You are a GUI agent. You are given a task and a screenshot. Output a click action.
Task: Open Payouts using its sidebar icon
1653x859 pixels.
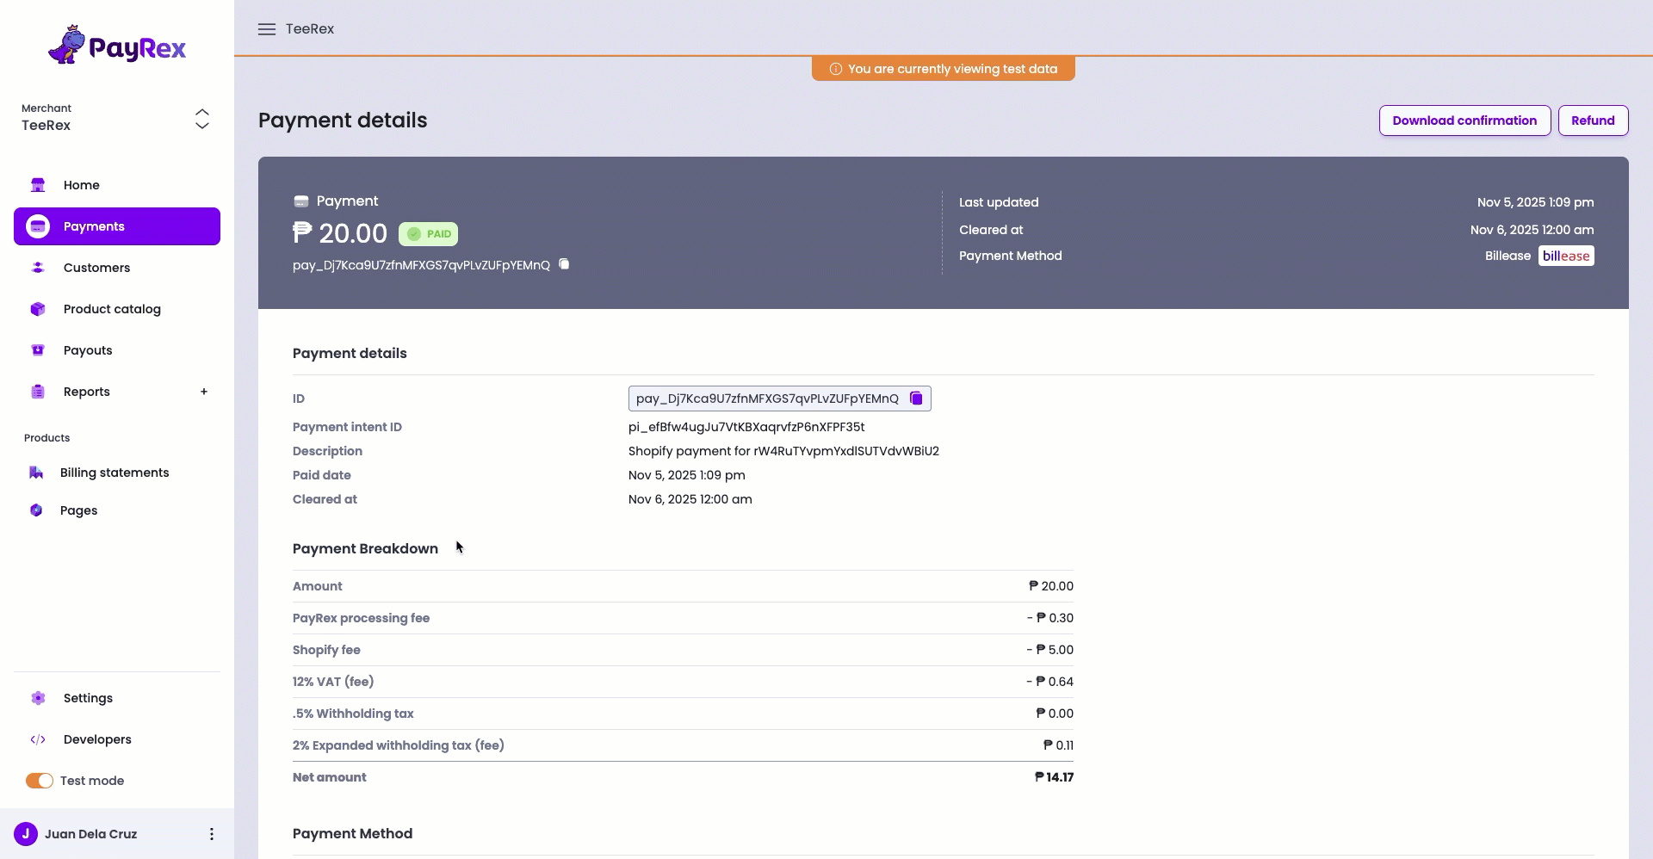[x=38, y=350]
